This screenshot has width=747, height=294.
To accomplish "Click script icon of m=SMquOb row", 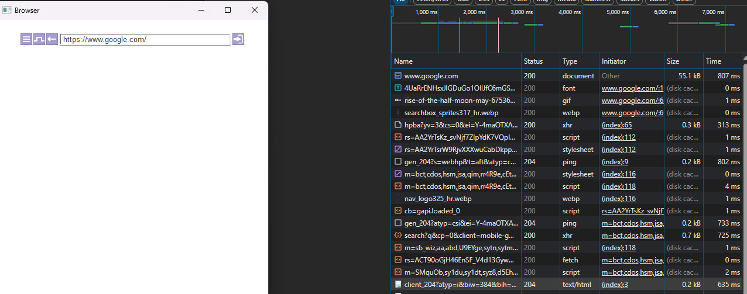I will click(x=398, y=272).
